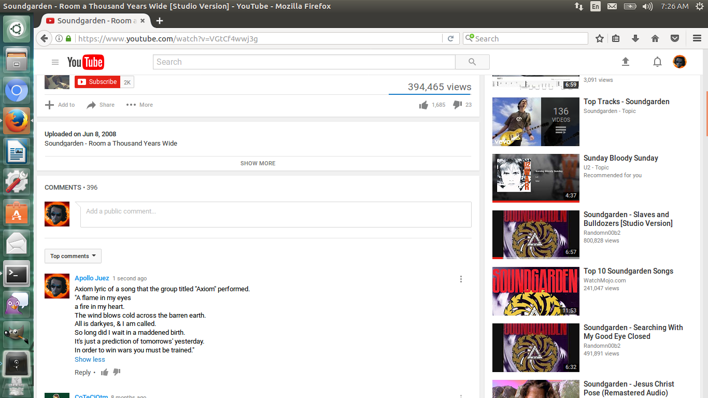Expand the Top comments sort dropdown
Image resolution: width=708 pixels, height=398 pixels.
[x=73, y=256]
